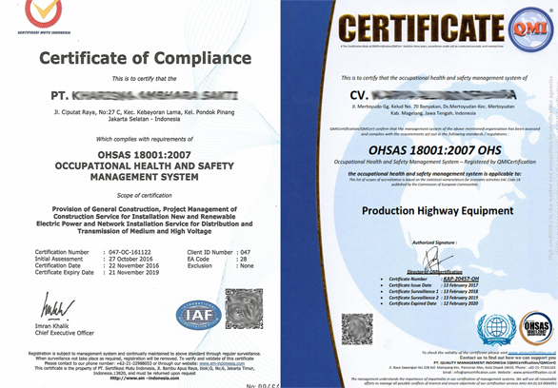Click "Jakarta Selatan - Indonesia"
Viewport: 558px width, 388px height.
(144, 119)
